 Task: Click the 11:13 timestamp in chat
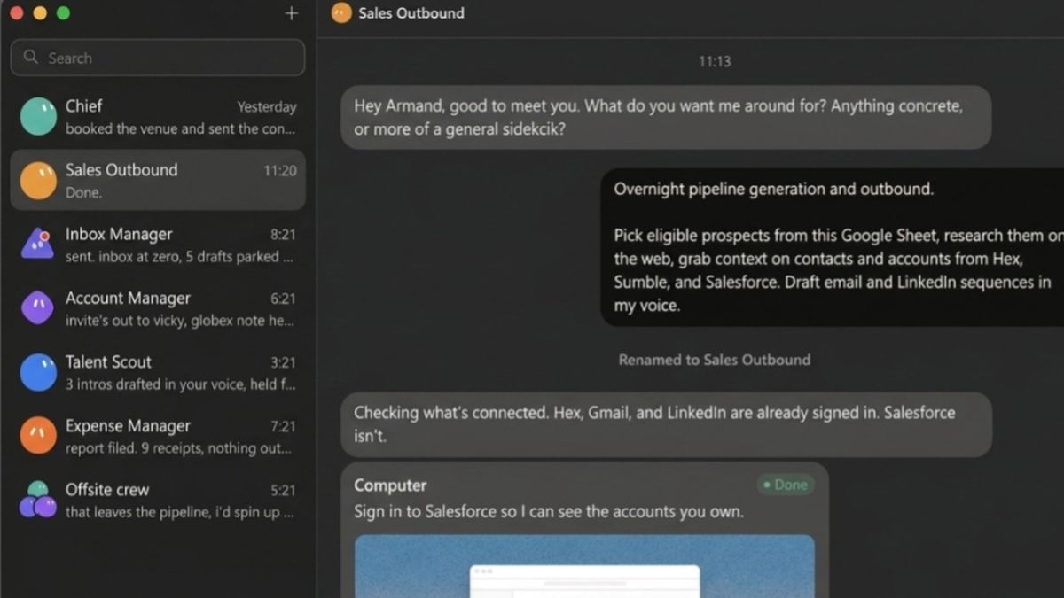[715, 61]
